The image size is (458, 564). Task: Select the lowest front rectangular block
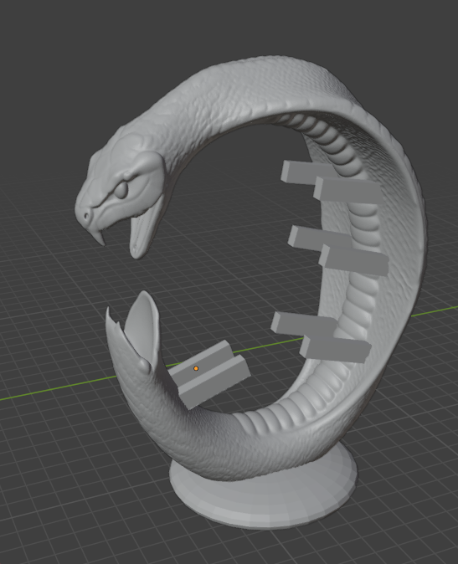tap(335, 349)
